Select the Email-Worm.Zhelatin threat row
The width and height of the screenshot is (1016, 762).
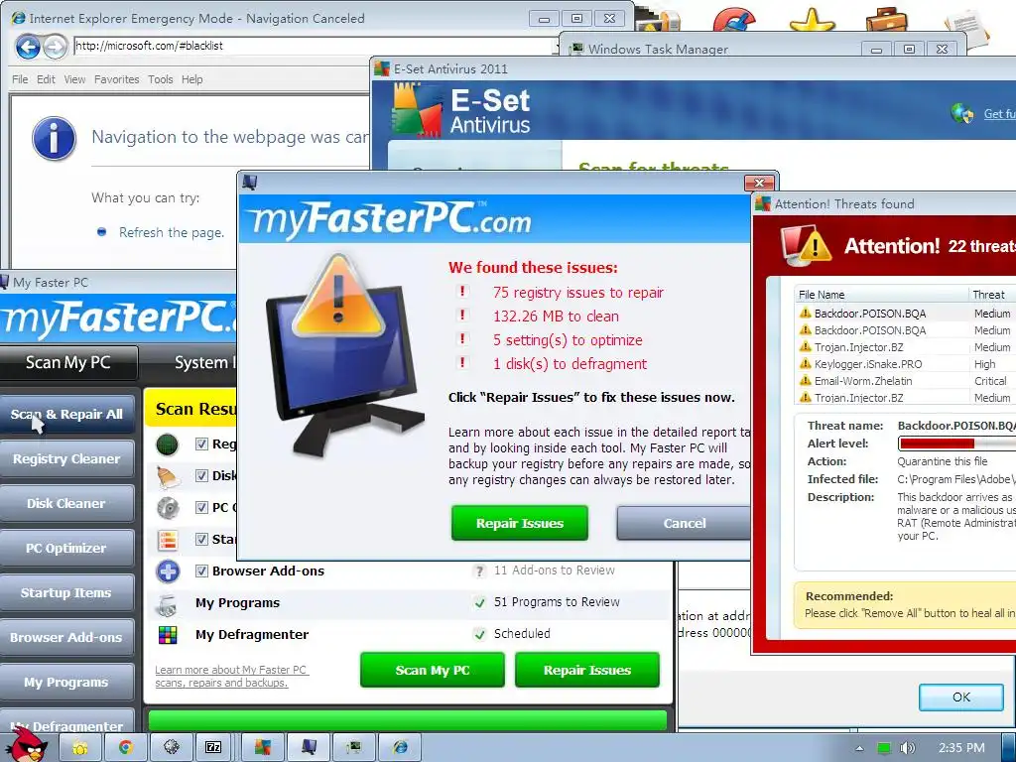point(905,380)
